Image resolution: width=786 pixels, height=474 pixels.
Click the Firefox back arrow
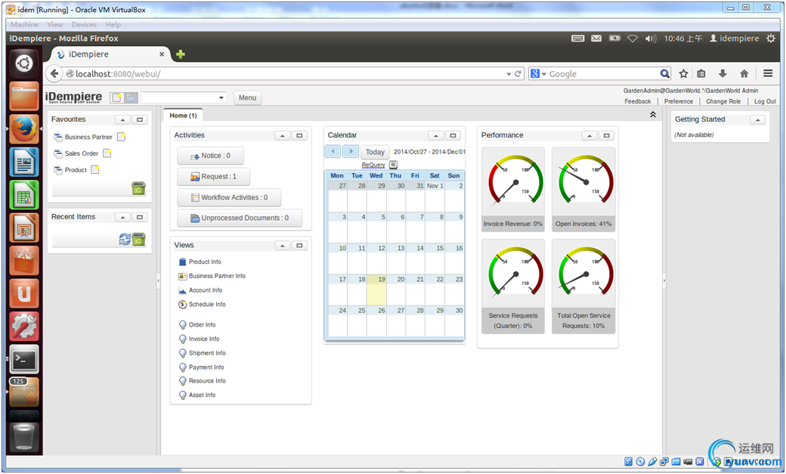coord(54,74)
